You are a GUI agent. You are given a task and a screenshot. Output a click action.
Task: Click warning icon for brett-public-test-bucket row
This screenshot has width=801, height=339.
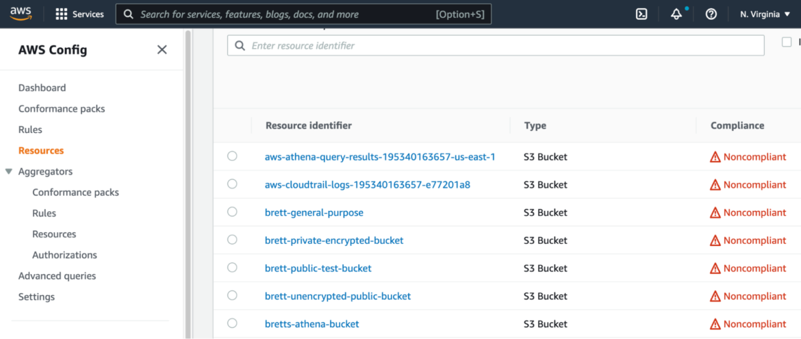[715, 268]
